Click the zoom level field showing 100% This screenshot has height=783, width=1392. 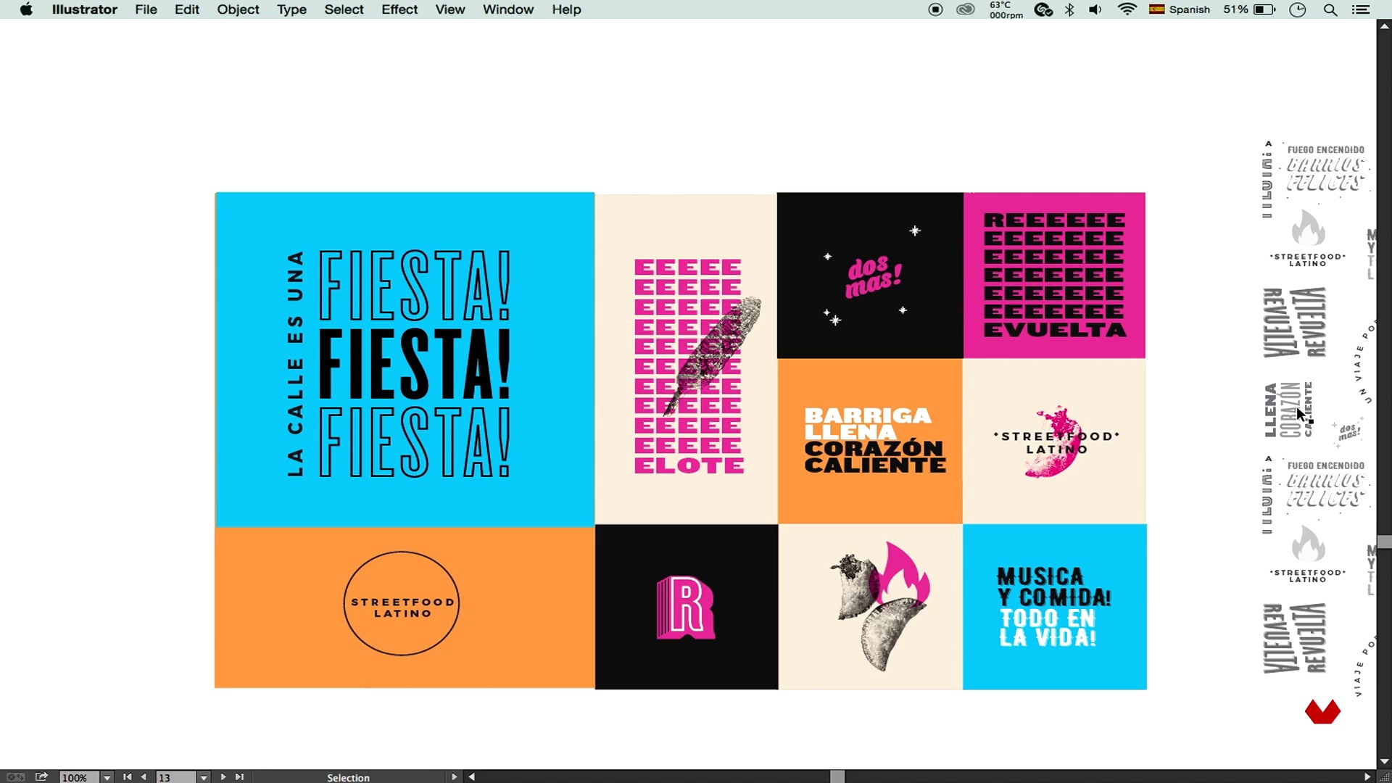(80, 777)
